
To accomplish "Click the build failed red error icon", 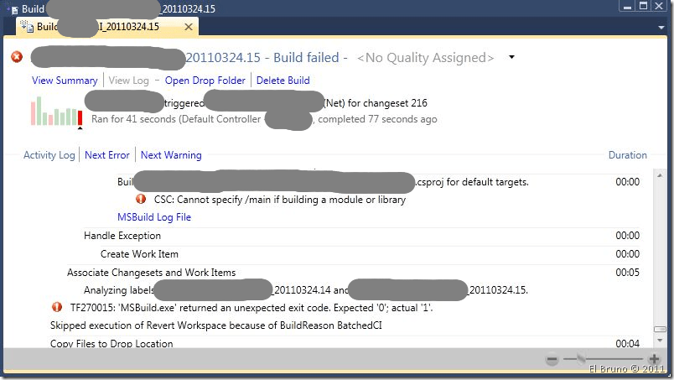I will (x=17, y=57).
